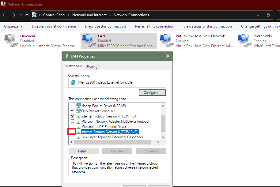Click the Killer E2200 adapter icon in Connect using
Image resolution: width=280 pixels, height=187 pixels.
(x=73, y=82)
